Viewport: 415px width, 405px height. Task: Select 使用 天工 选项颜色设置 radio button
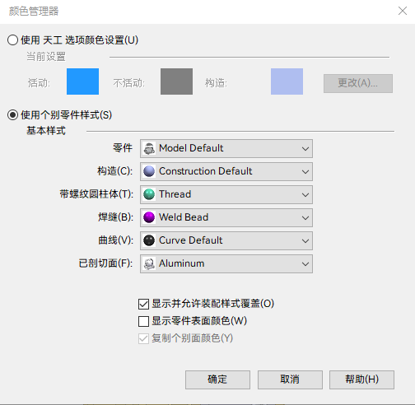(12, 40)
